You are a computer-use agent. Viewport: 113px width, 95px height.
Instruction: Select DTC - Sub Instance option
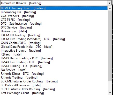click(54, 24)
